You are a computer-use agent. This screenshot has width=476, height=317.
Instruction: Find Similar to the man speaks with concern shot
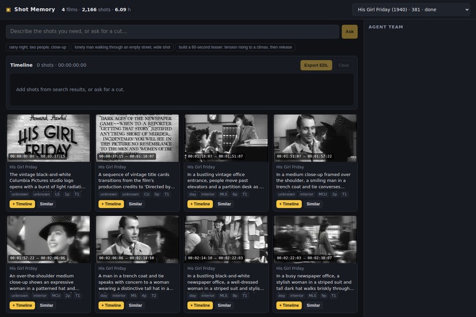(135, 305)
